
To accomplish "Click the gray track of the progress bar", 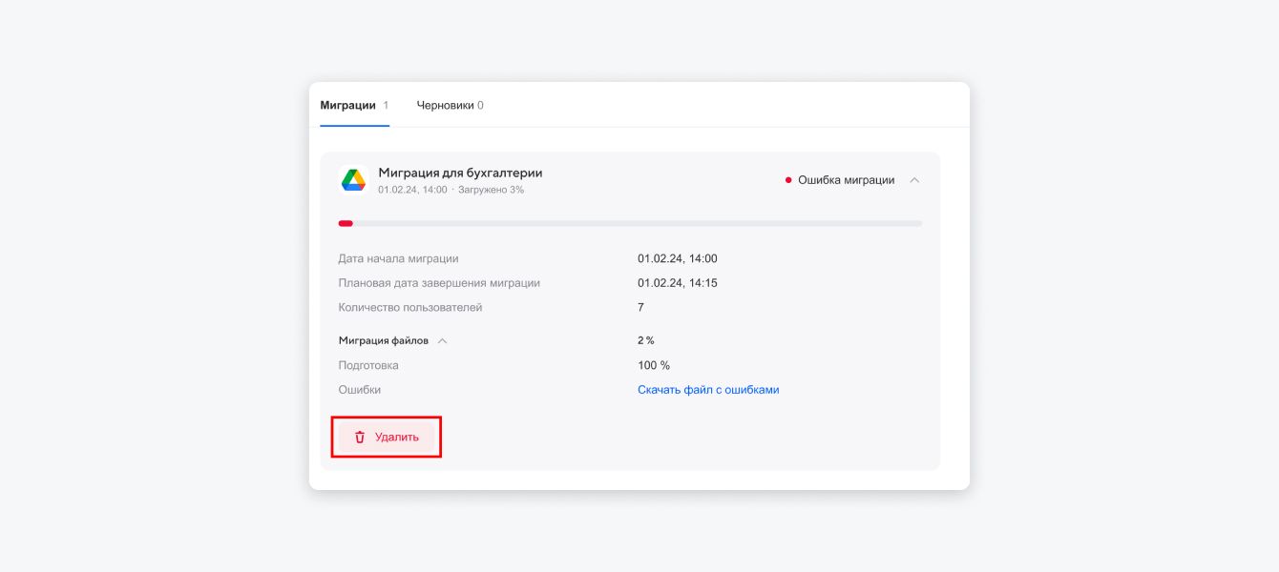I will (630, 223).
